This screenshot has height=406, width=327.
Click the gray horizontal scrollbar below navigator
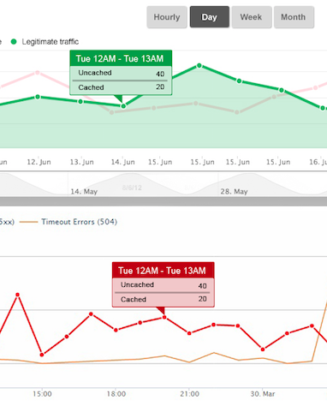(163, 201)
